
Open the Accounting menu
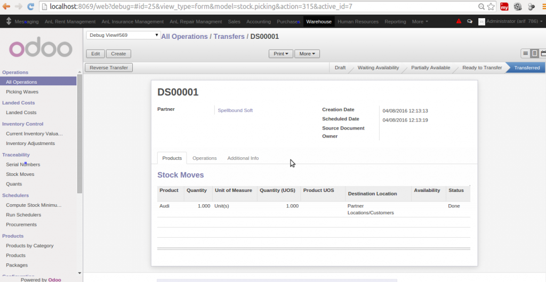tap(259, 22)
